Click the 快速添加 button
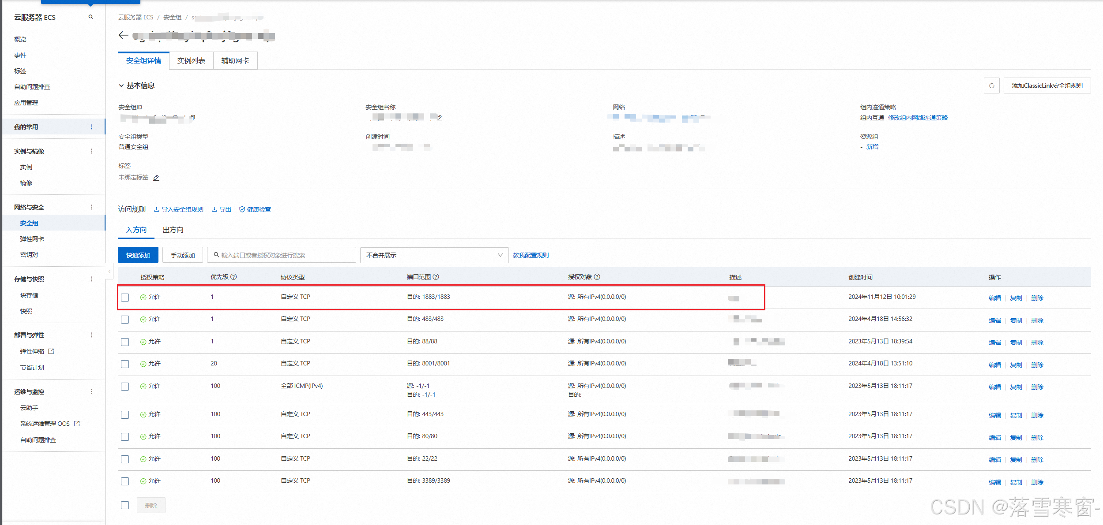 coord(138,255)
